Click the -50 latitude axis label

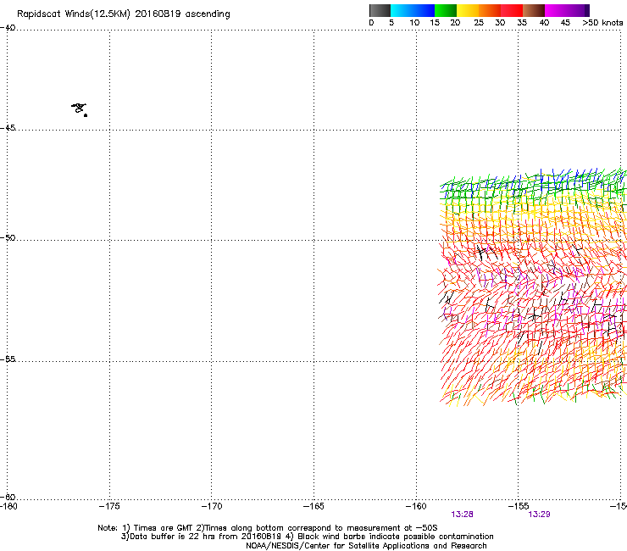8,237
